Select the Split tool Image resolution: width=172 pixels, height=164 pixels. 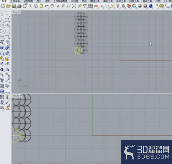[7, 64]
